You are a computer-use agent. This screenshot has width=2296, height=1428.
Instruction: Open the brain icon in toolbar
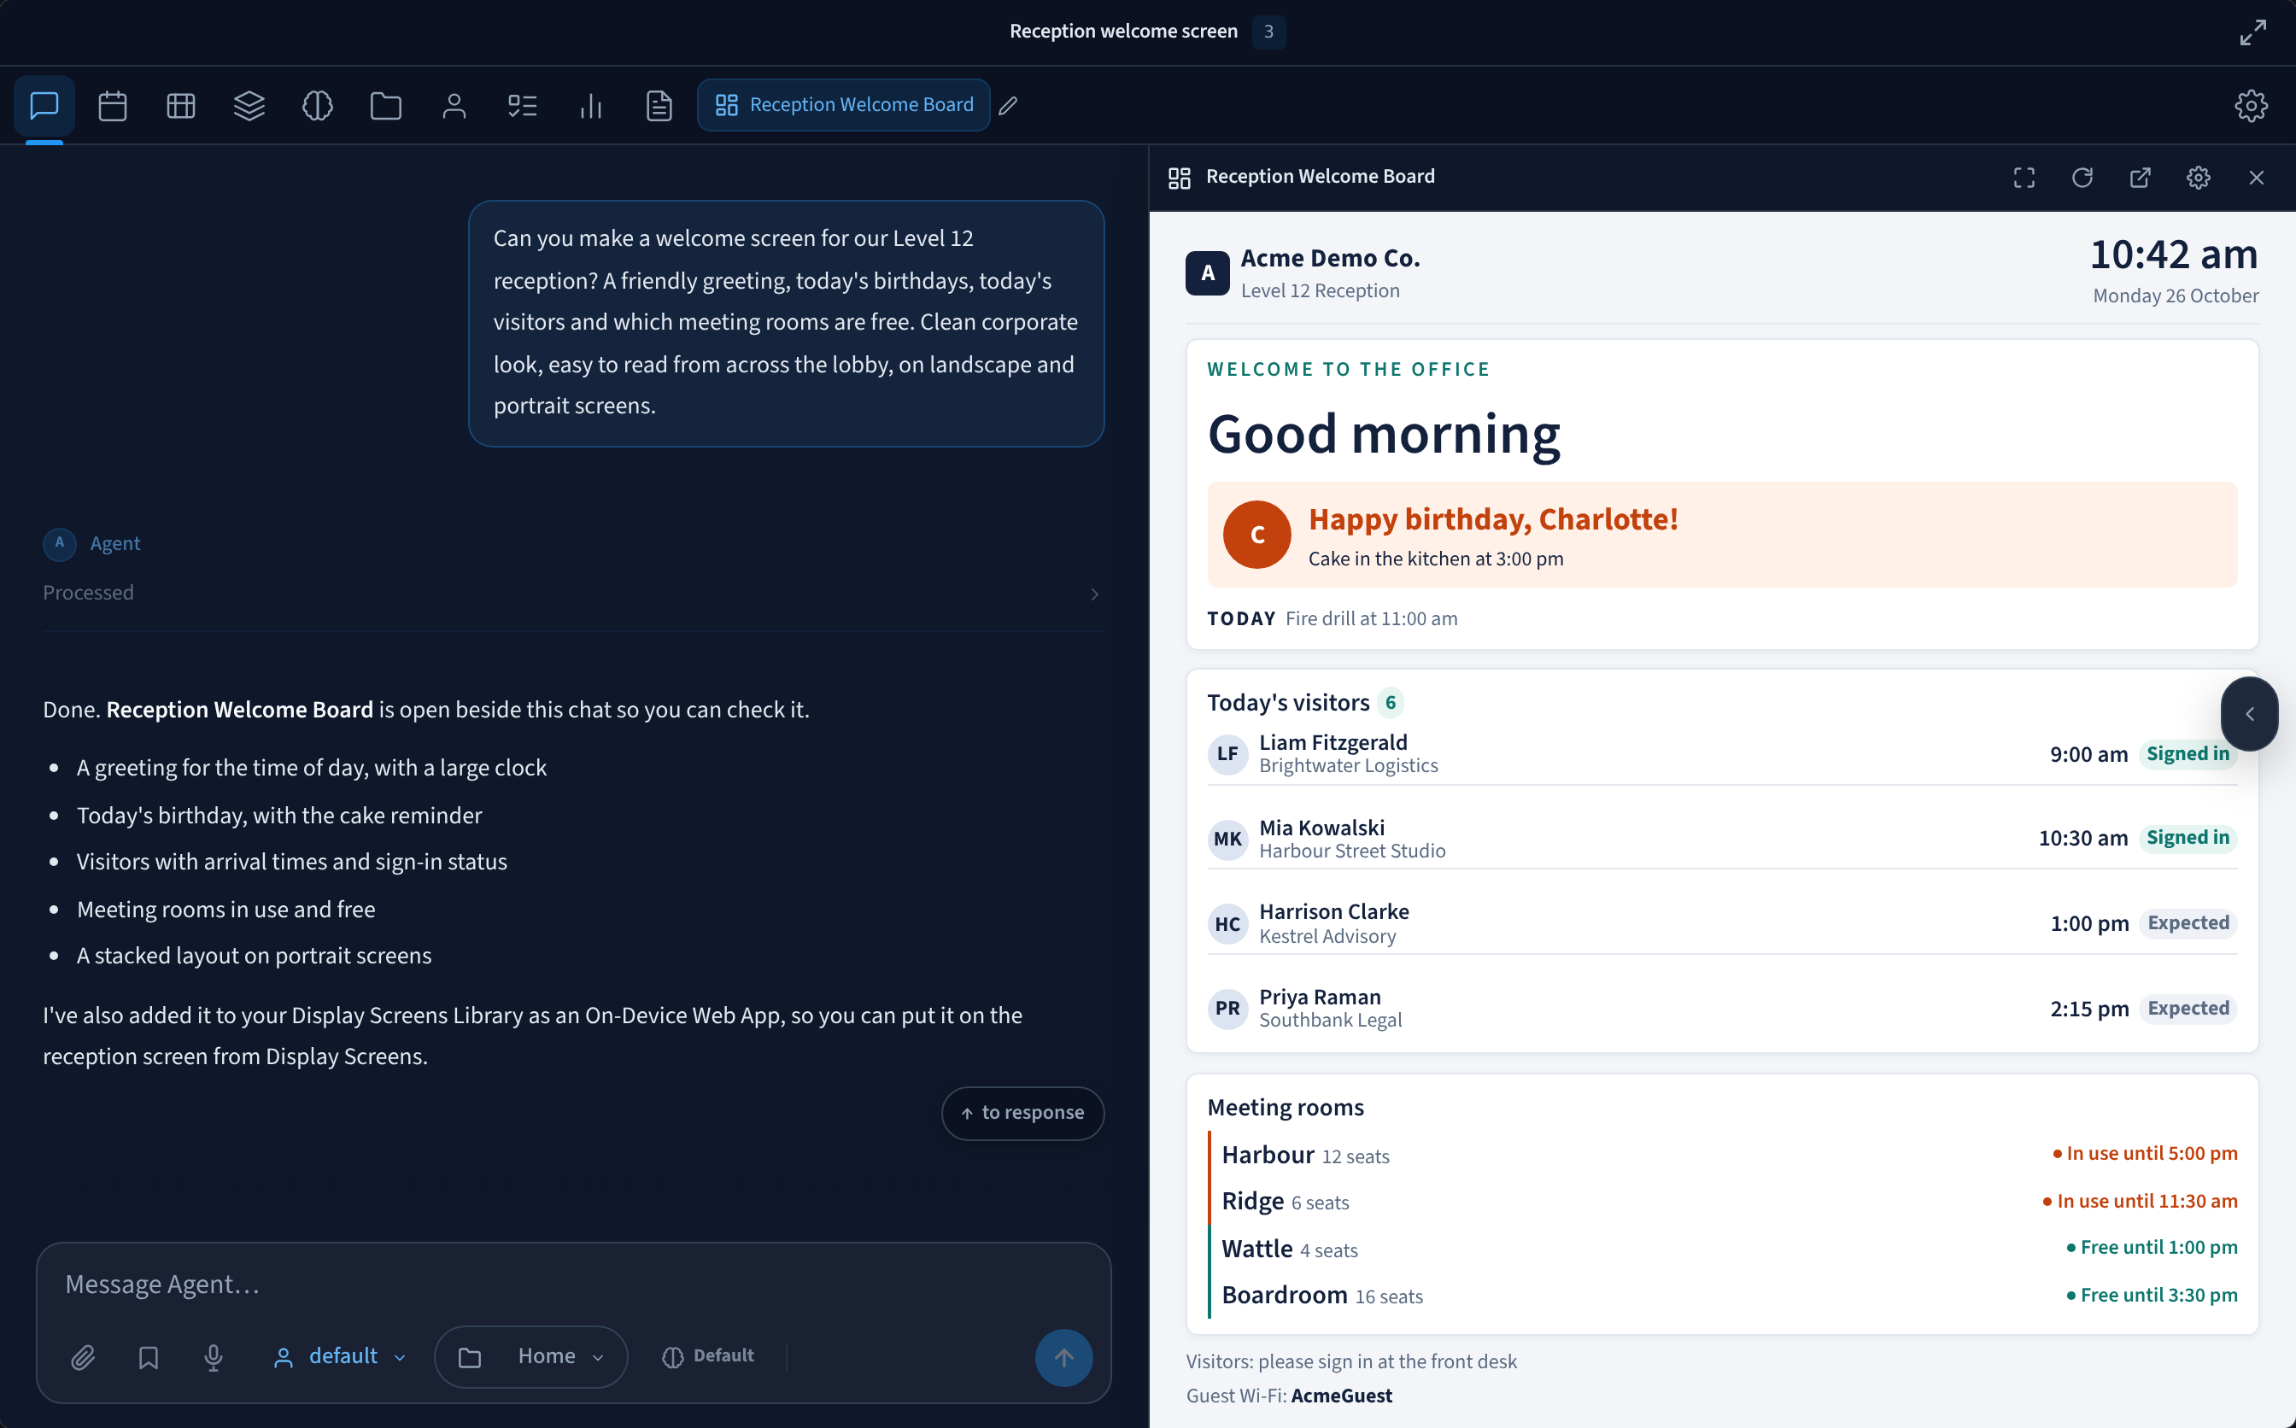318,105
